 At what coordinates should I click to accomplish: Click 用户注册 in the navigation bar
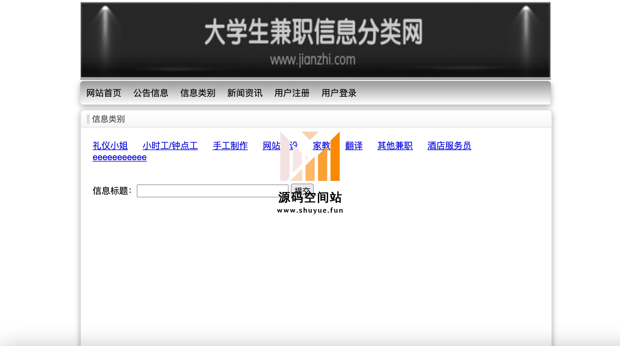coord(292,93)
